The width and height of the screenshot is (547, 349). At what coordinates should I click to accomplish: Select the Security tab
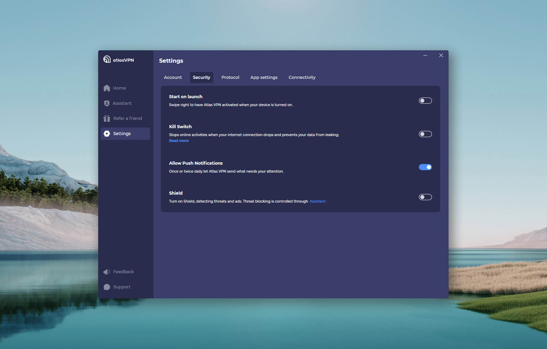pos(202,78)
